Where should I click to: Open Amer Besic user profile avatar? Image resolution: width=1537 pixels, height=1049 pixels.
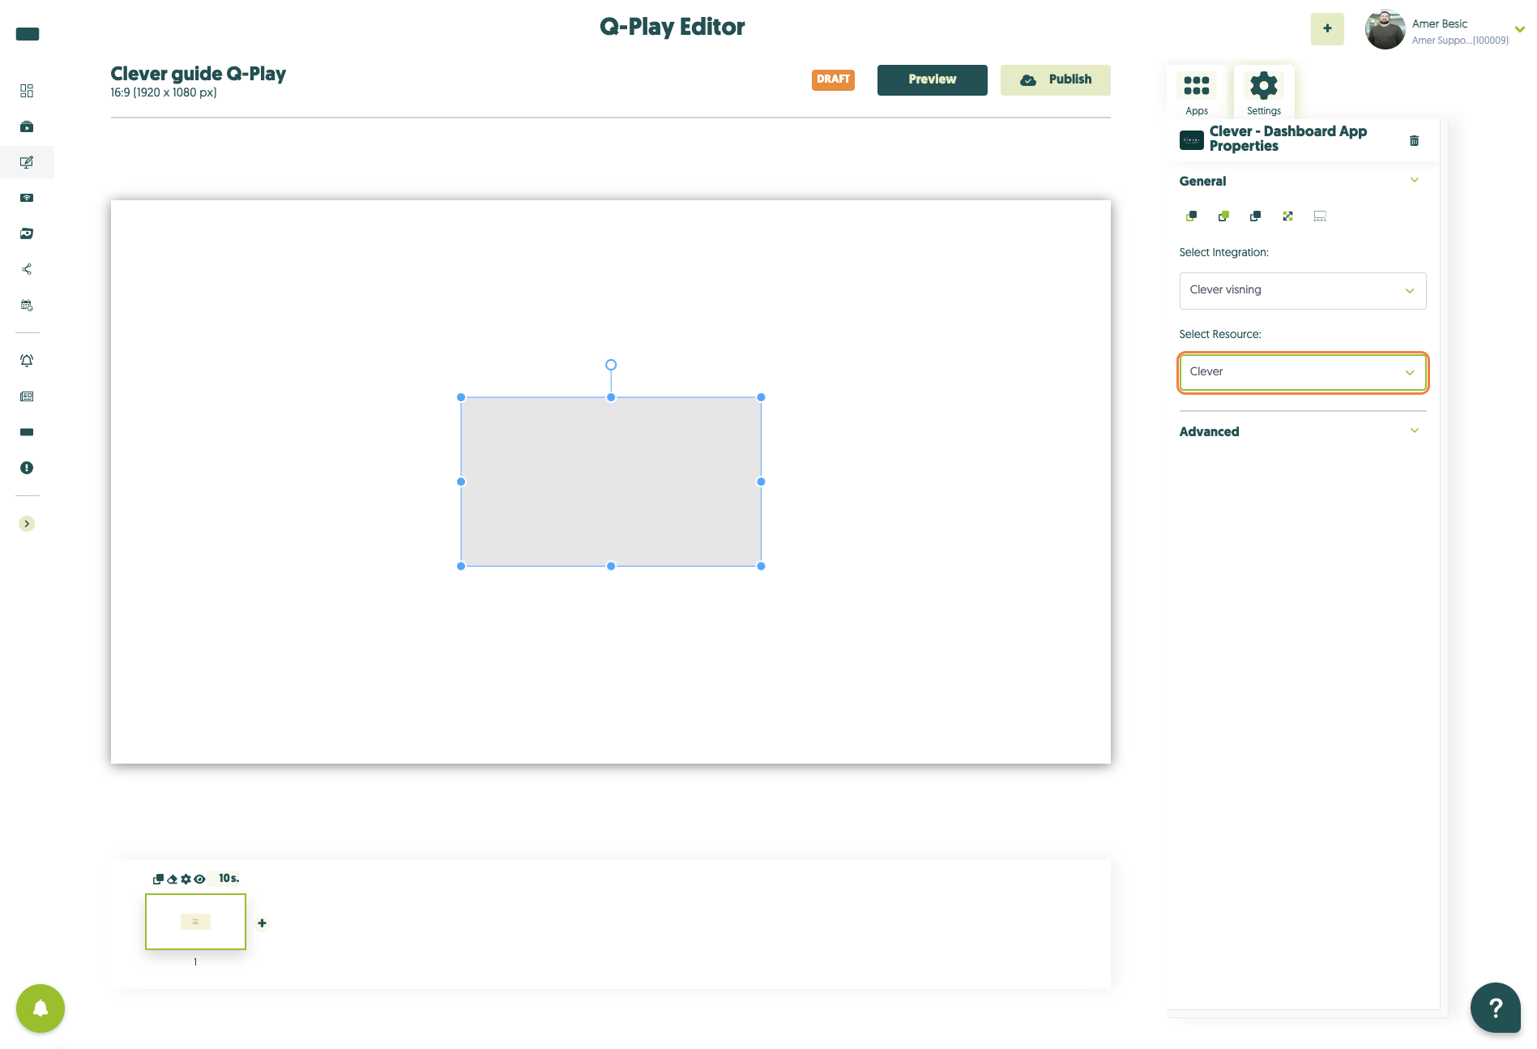click(x=1385, y=30)
